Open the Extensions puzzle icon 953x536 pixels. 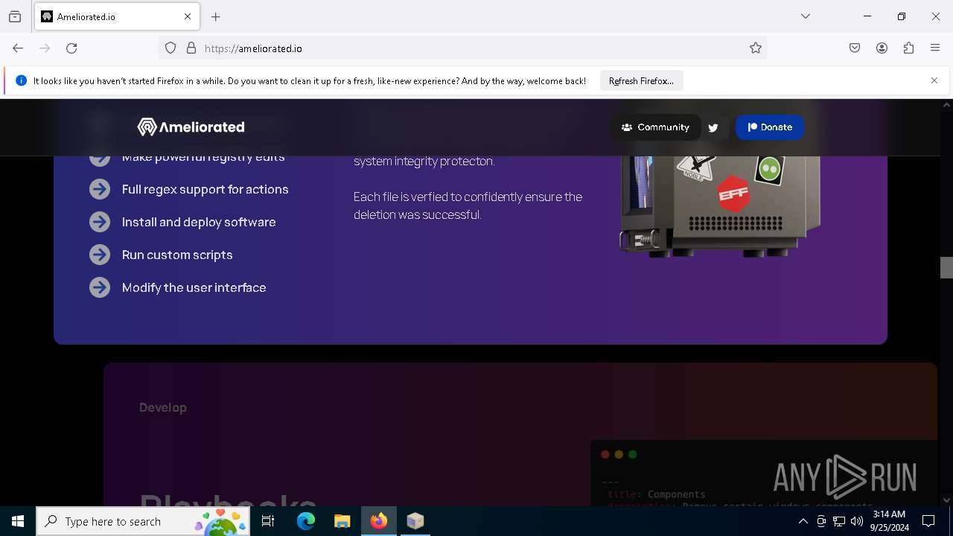(908, 48)
